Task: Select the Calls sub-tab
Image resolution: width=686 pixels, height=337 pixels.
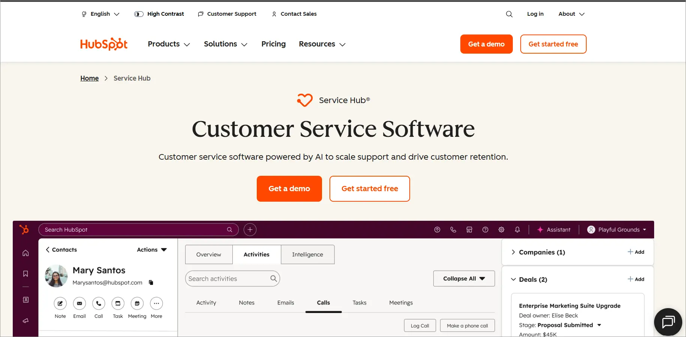Action: (x=324, y=303)
